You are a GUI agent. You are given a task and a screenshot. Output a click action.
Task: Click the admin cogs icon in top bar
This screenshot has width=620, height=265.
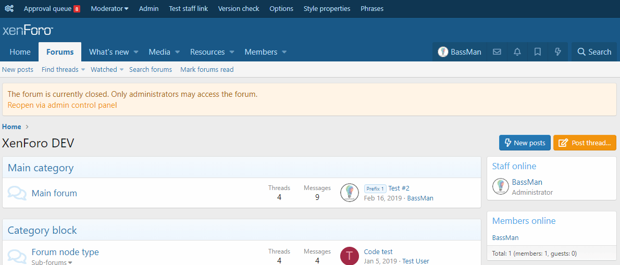click(9, 9)
